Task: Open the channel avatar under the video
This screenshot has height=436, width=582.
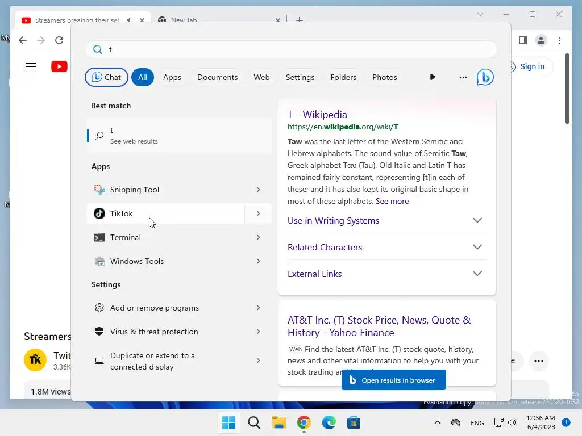Action: click(35, 359)
